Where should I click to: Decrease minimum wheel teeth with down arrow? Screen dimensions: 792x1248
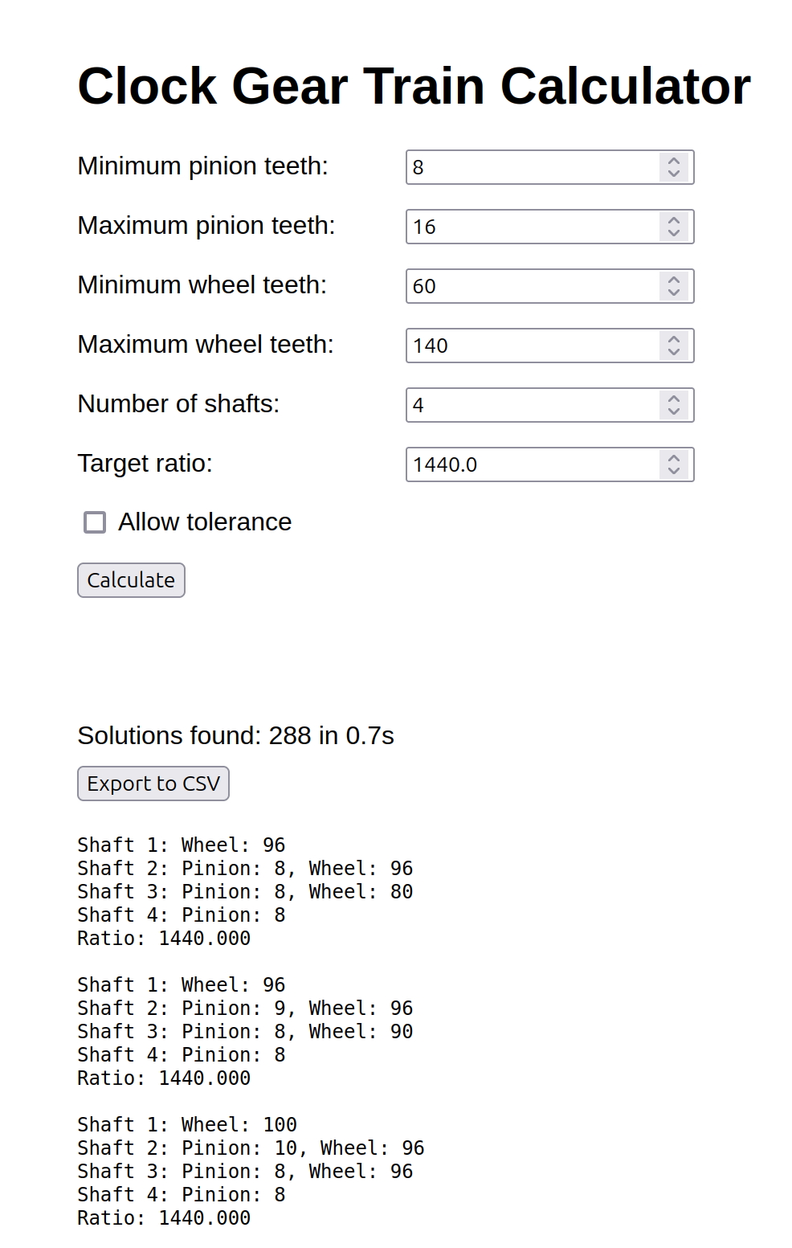click(x=673, y=293)
